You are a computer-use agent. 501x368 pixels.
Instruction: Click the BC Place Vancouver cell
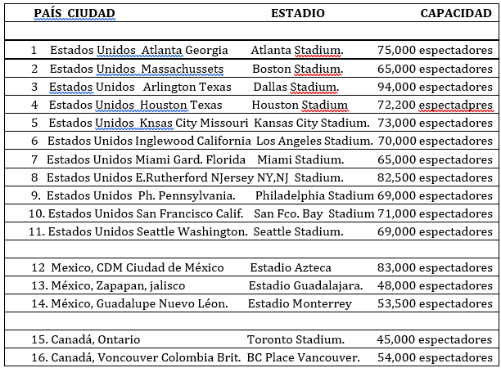[x=303, y=357]
